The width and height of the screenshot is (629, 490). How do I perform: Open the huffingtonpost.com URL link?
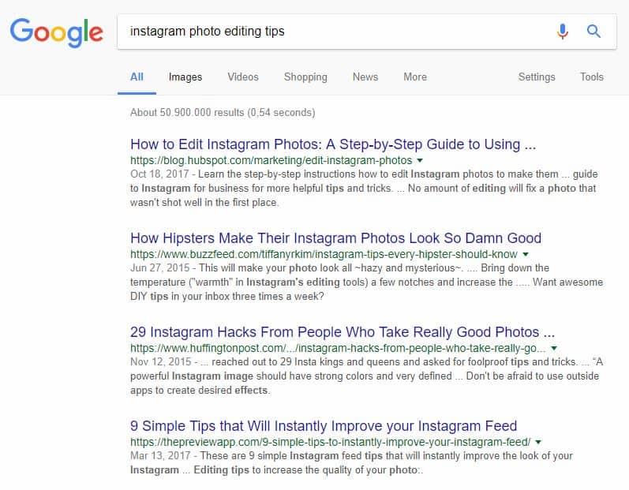click(338, 348)
